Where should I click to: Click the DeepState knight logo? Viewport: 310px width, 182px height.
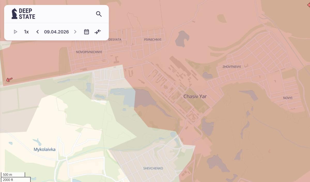coord(23,14)
